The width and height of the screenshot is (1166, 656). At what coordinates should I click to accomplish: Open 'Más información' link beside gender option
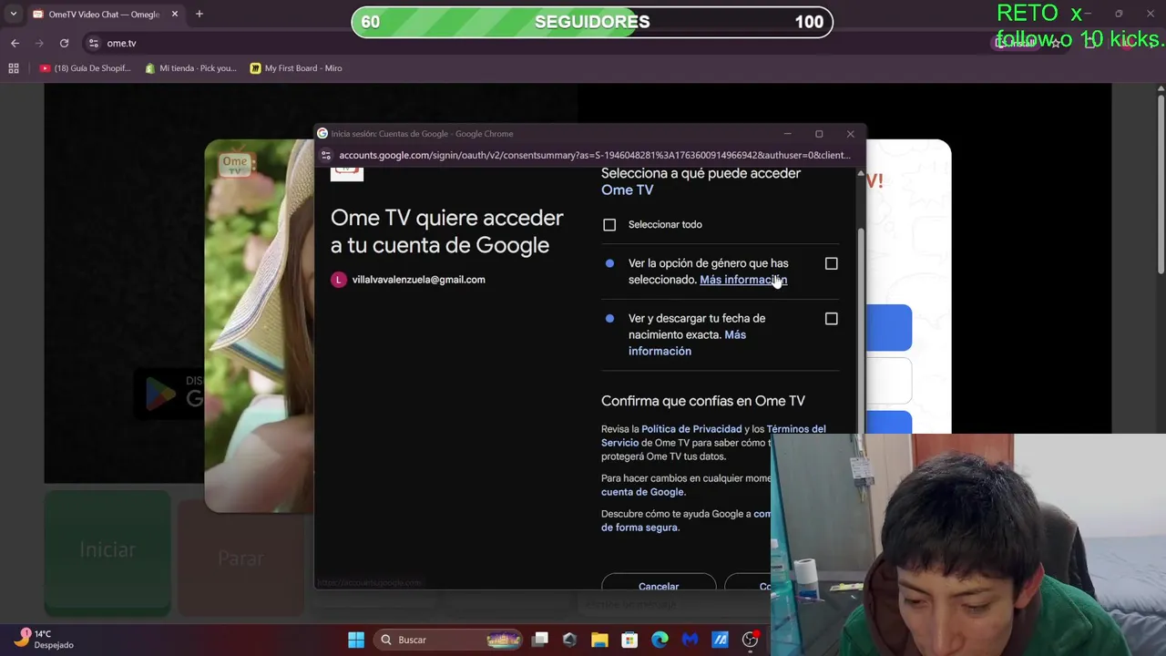coord(743,280)
